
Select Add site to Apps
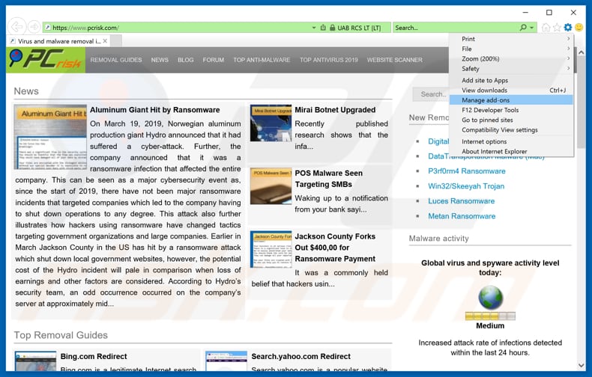pos(511,80)
